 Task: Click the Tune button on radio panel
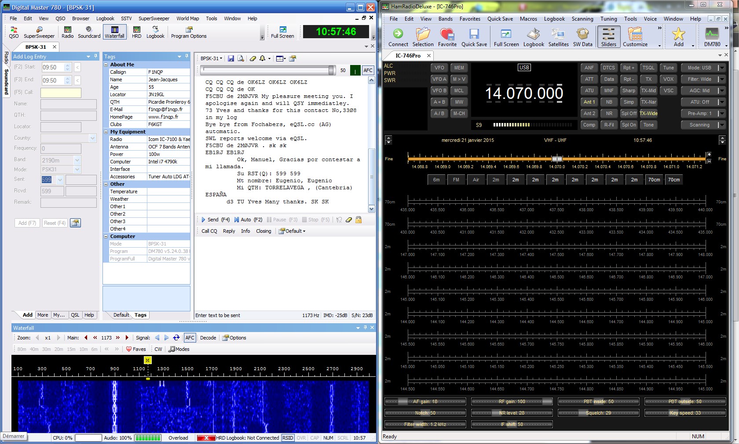pyautogui.click(x=668, y=68)
